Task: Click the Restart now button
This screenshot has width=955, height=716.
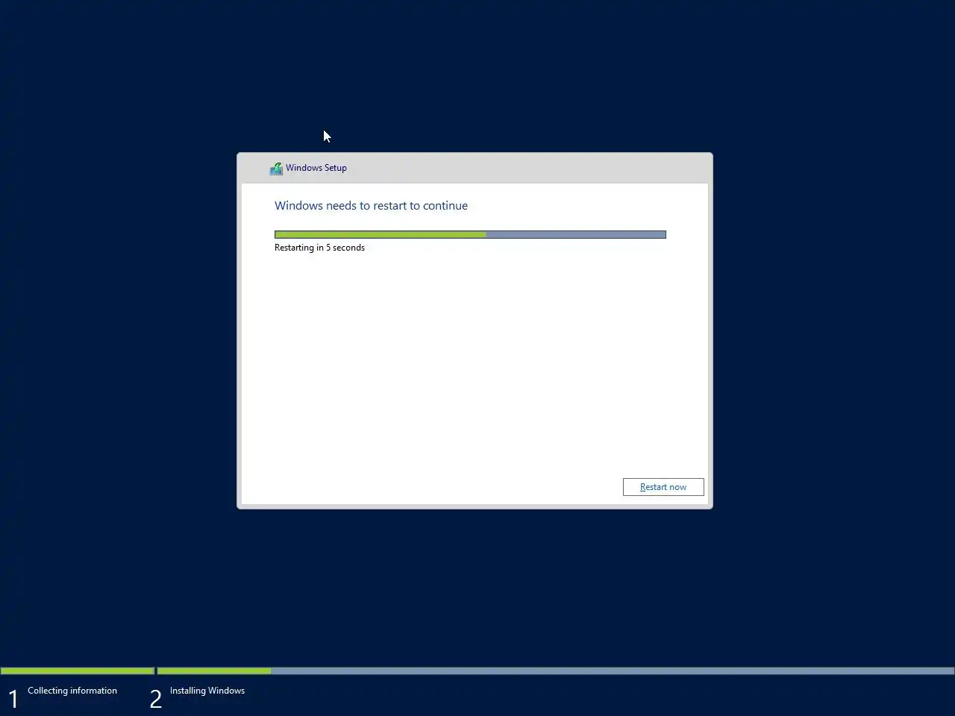Action: tap(663, 487)
